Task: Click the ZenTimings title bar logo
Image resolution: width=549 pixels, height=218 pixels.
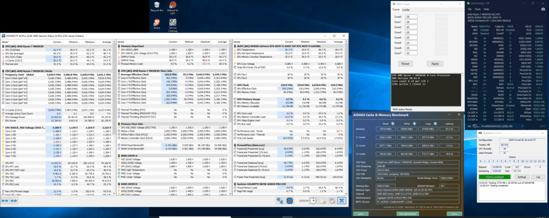Action: point(469,4)
